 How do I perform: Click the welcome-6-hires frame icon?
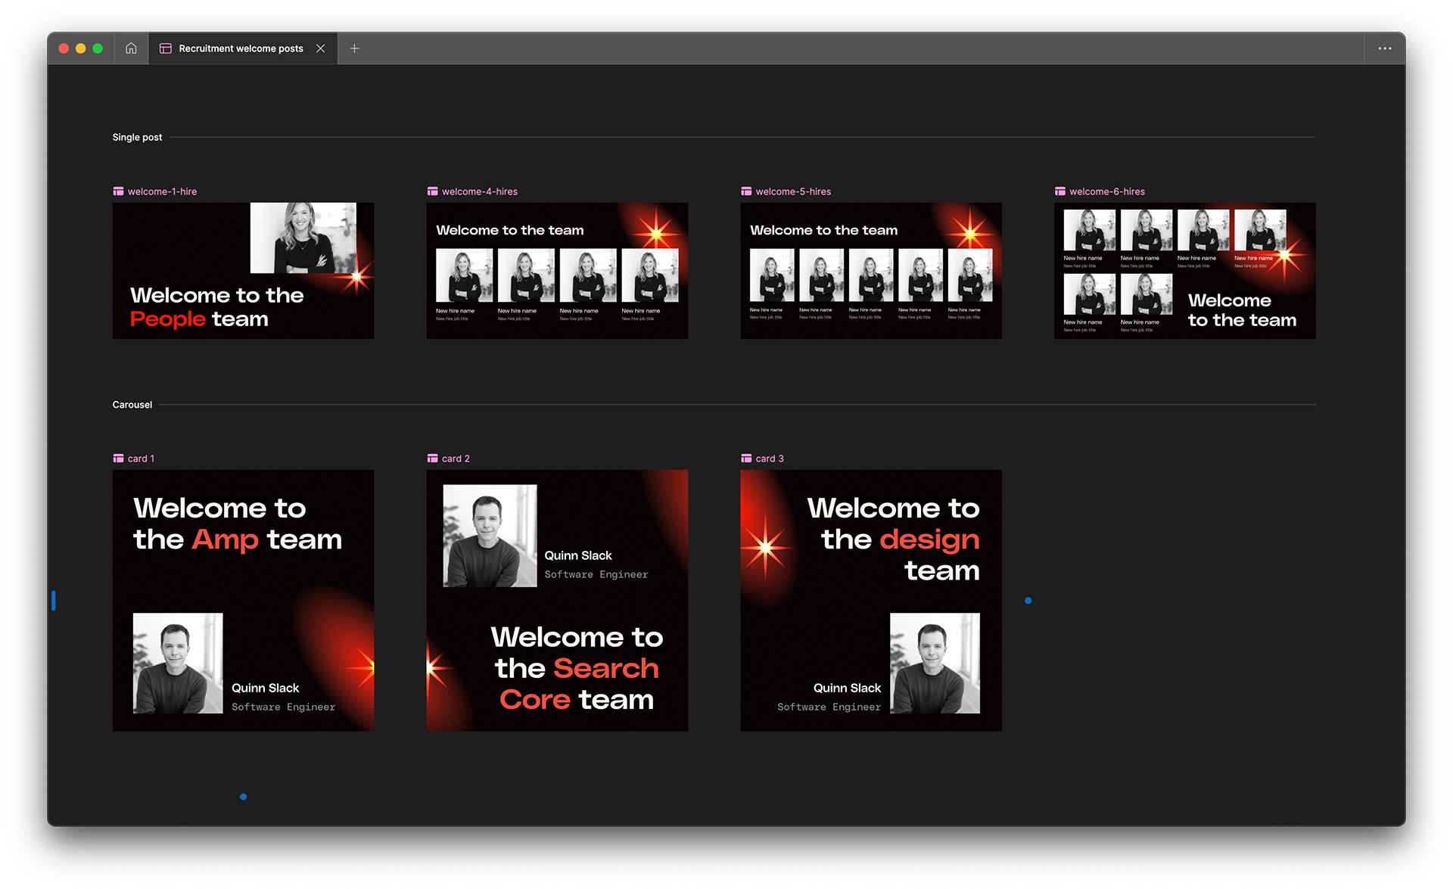1059,191
